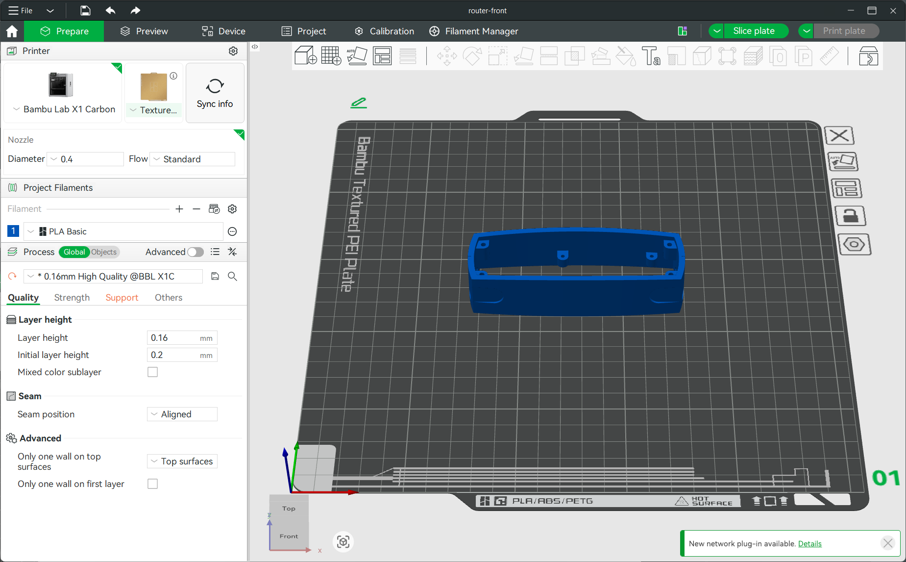Screen dimensions: 906x562
Task: Select the Move tool in toolbar
Action: (x=447, y=56)
